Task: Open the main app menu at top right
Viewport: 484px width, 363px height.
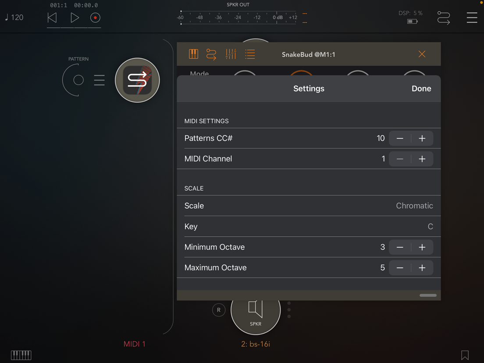Action: coord(472,18)
